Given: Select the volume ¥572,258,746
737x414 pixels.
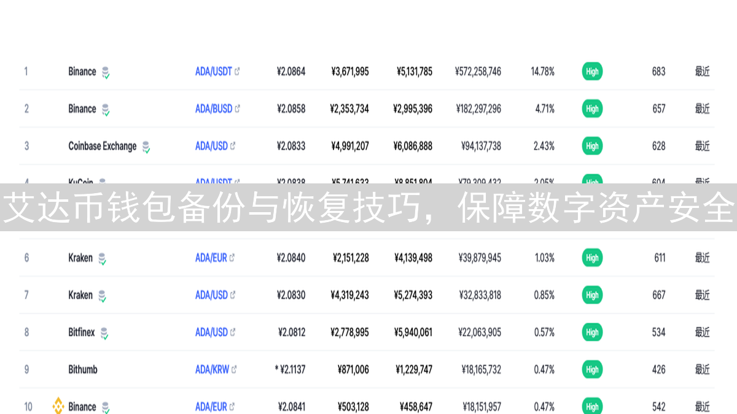Looking at the screenshot, I should click(x=478, y=72).
